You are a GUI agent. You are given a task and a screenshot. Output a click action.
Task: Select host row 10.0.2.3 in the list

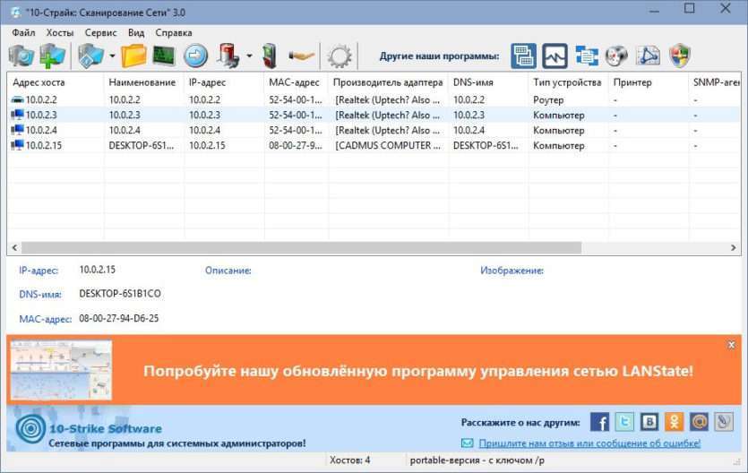point(374,115)
